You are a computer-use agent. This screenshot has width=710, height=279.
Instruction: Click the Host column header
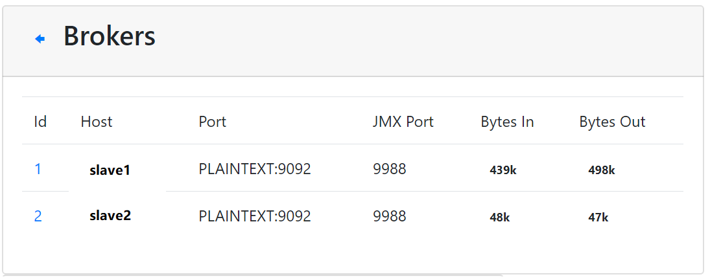pos(96,122)
